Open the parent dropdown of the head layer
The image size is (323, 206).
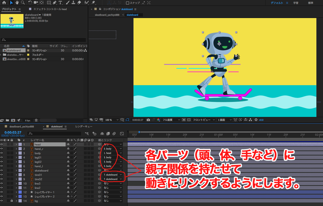121,144
